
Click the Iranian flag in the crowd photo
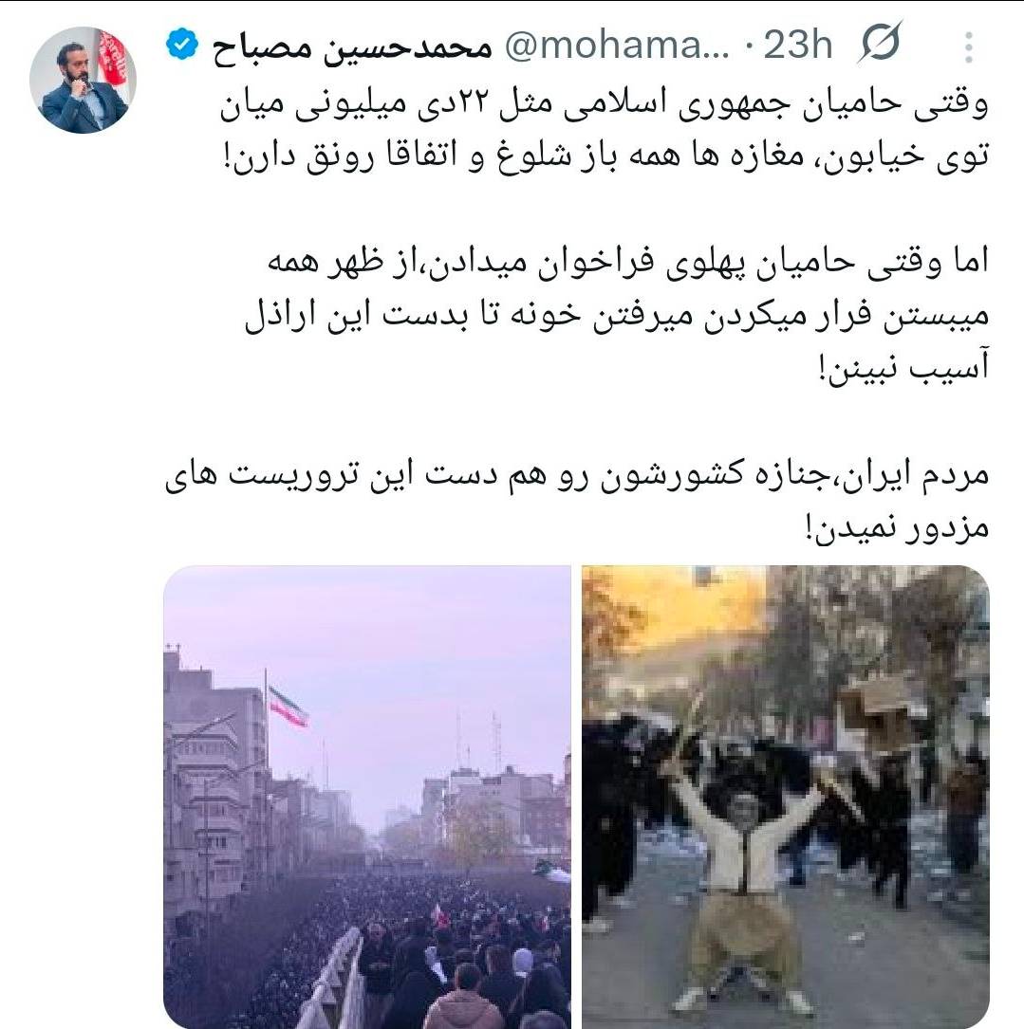click(288, 707)
